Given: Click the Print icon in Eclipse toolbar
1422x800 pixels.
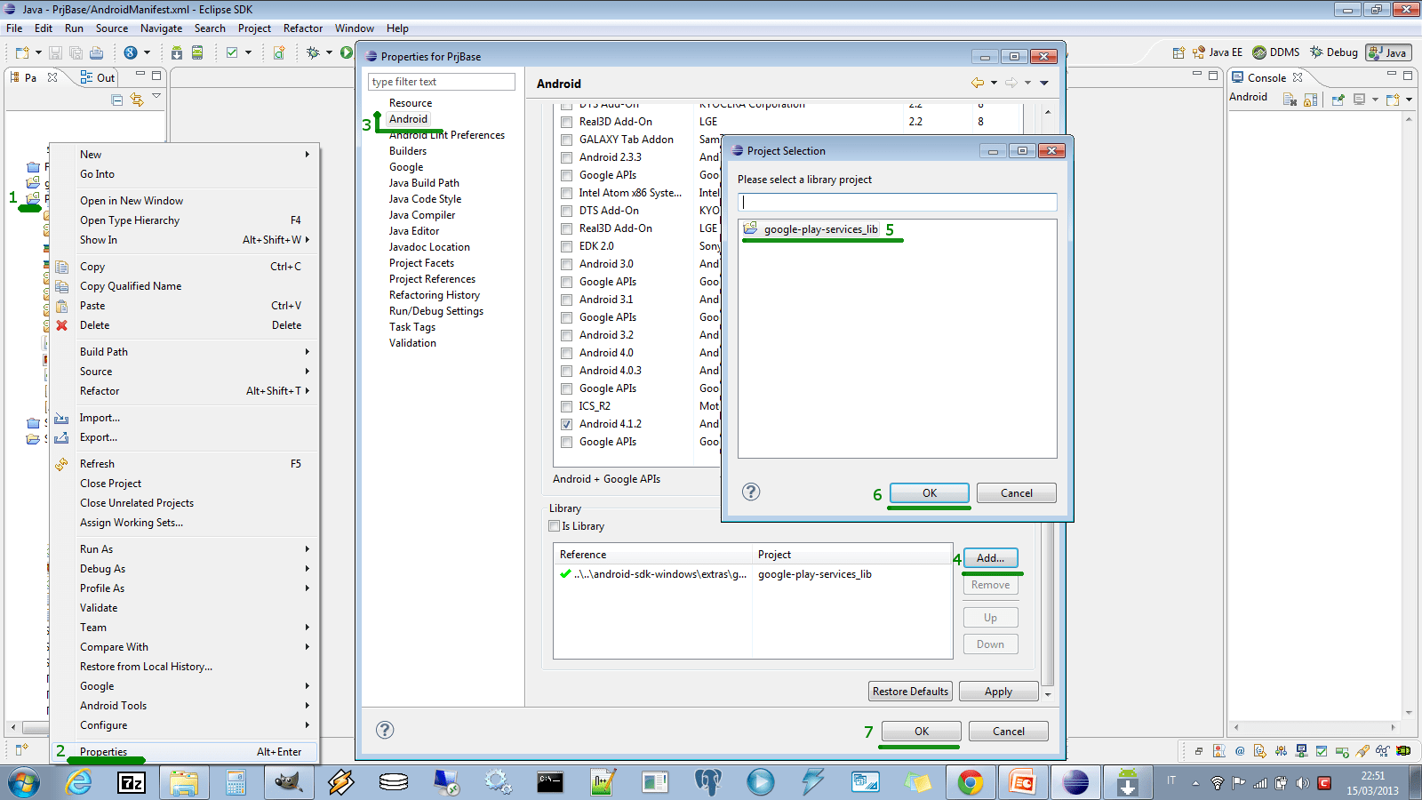Looking at the screenshot, I should pyautogui.click(x=96, y=53).
